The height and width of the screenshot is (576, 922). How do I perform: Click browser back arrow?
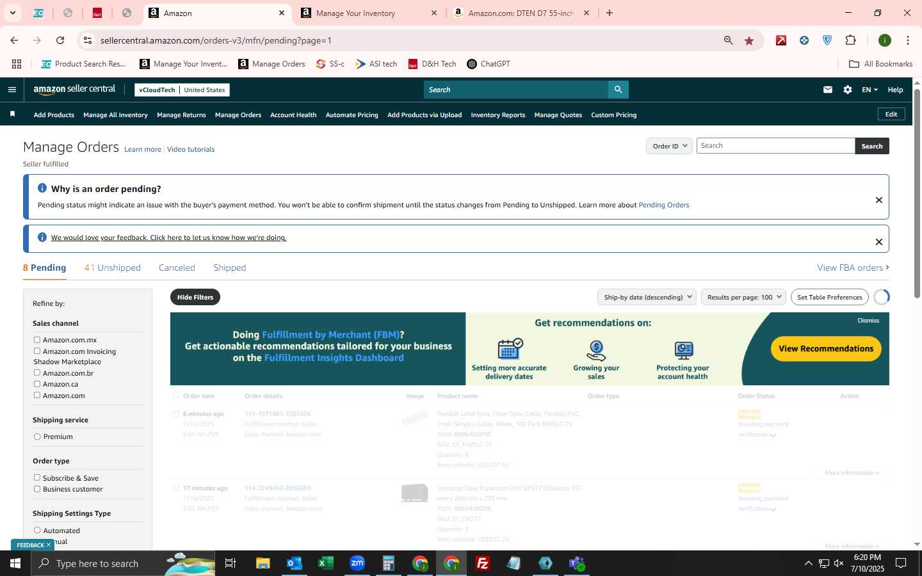tap(14, 40)
